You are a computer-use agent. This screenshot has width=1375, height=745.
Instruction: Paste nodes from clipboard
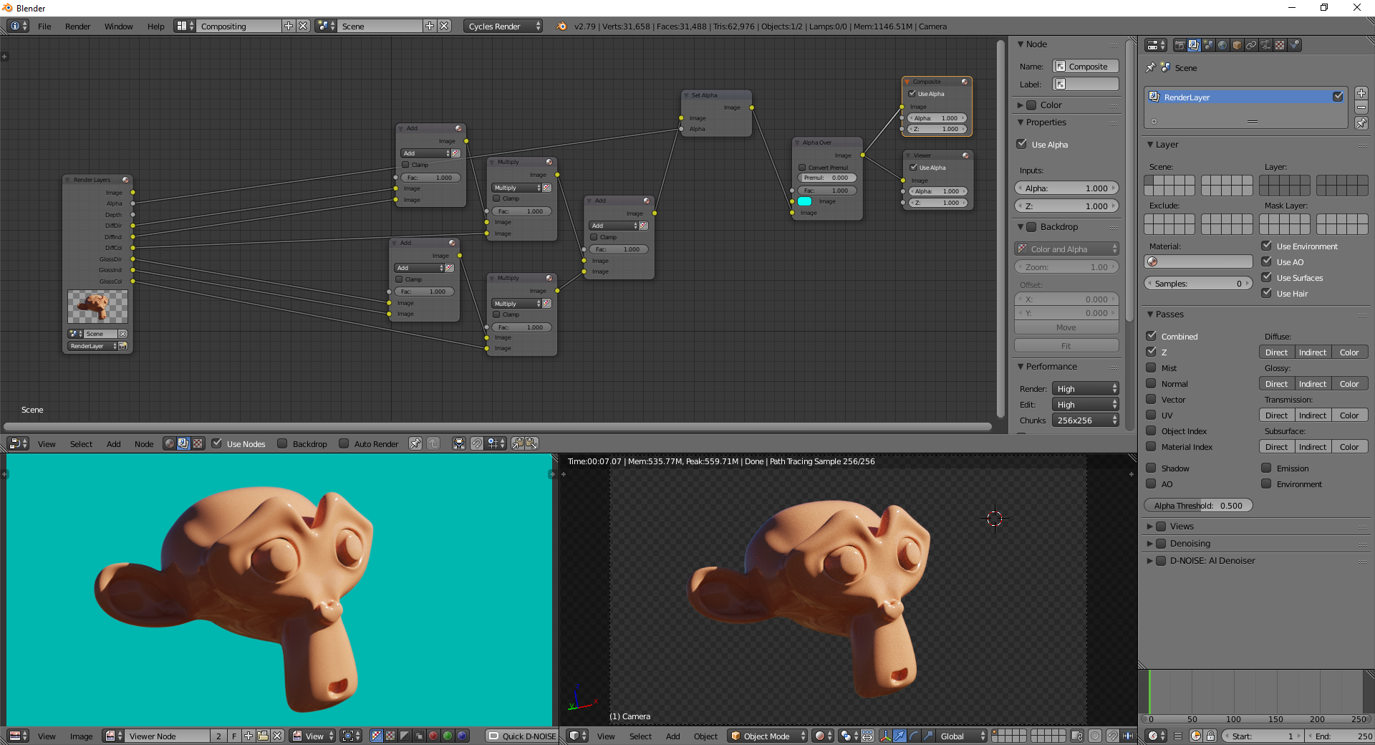pos(532,443)
